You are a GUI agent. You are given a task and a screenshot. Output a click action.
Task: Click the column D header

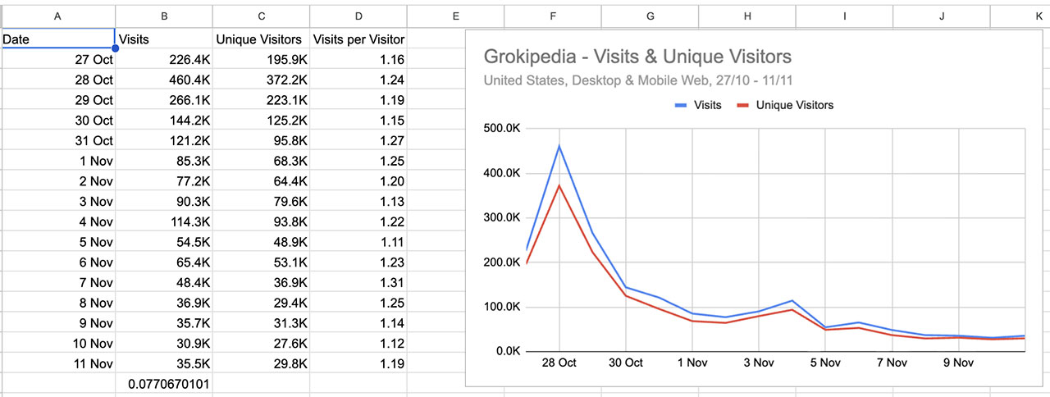358,16
